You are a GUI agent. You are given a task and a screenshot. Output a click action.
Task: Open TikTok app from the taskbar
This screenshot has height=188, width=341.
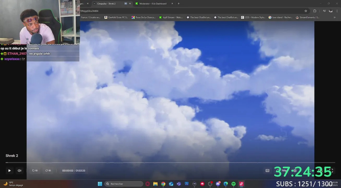(x=241, y=184)
